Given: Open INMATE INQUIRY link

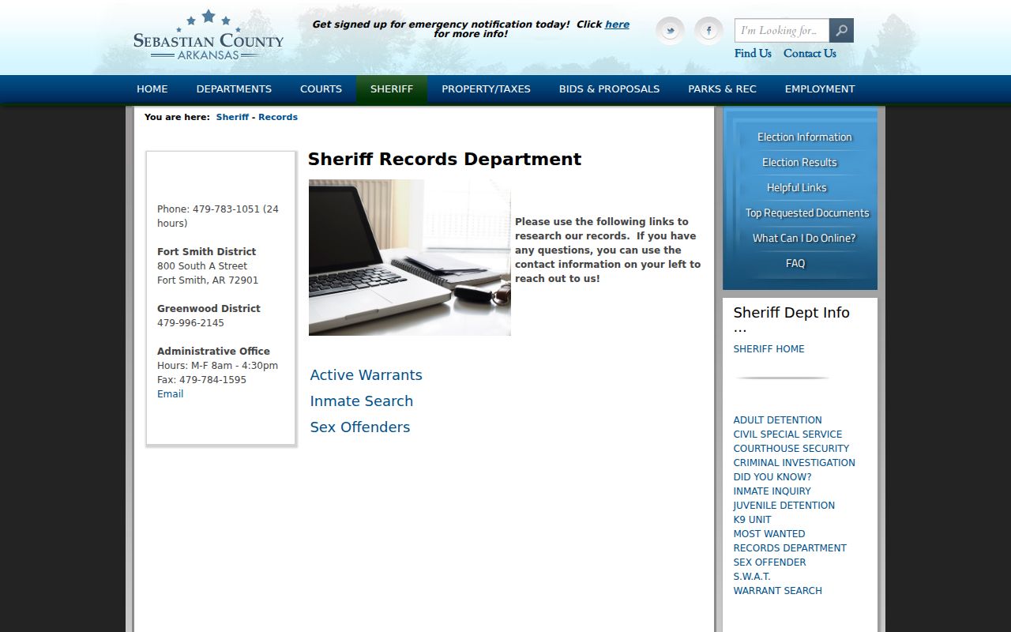Looking at the screenshot, I should tap(772, 491).
